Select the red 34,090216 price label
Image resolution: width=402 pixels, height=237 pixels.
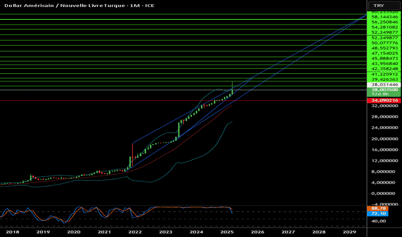[384, 100]
